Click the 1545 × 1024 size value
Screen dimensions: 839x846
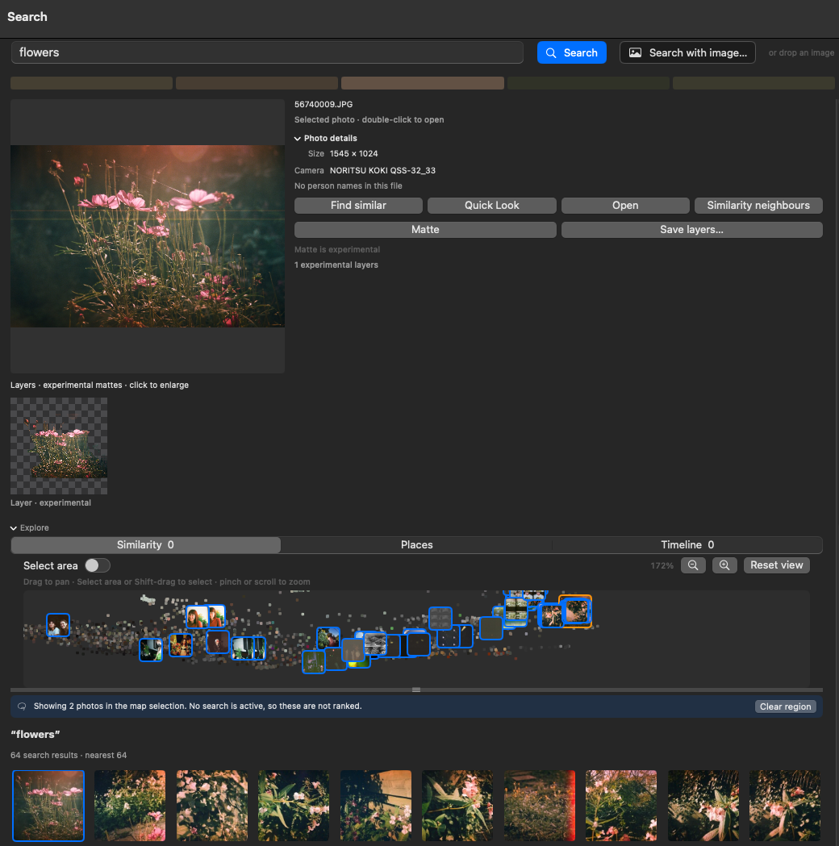tap(354, 154)
